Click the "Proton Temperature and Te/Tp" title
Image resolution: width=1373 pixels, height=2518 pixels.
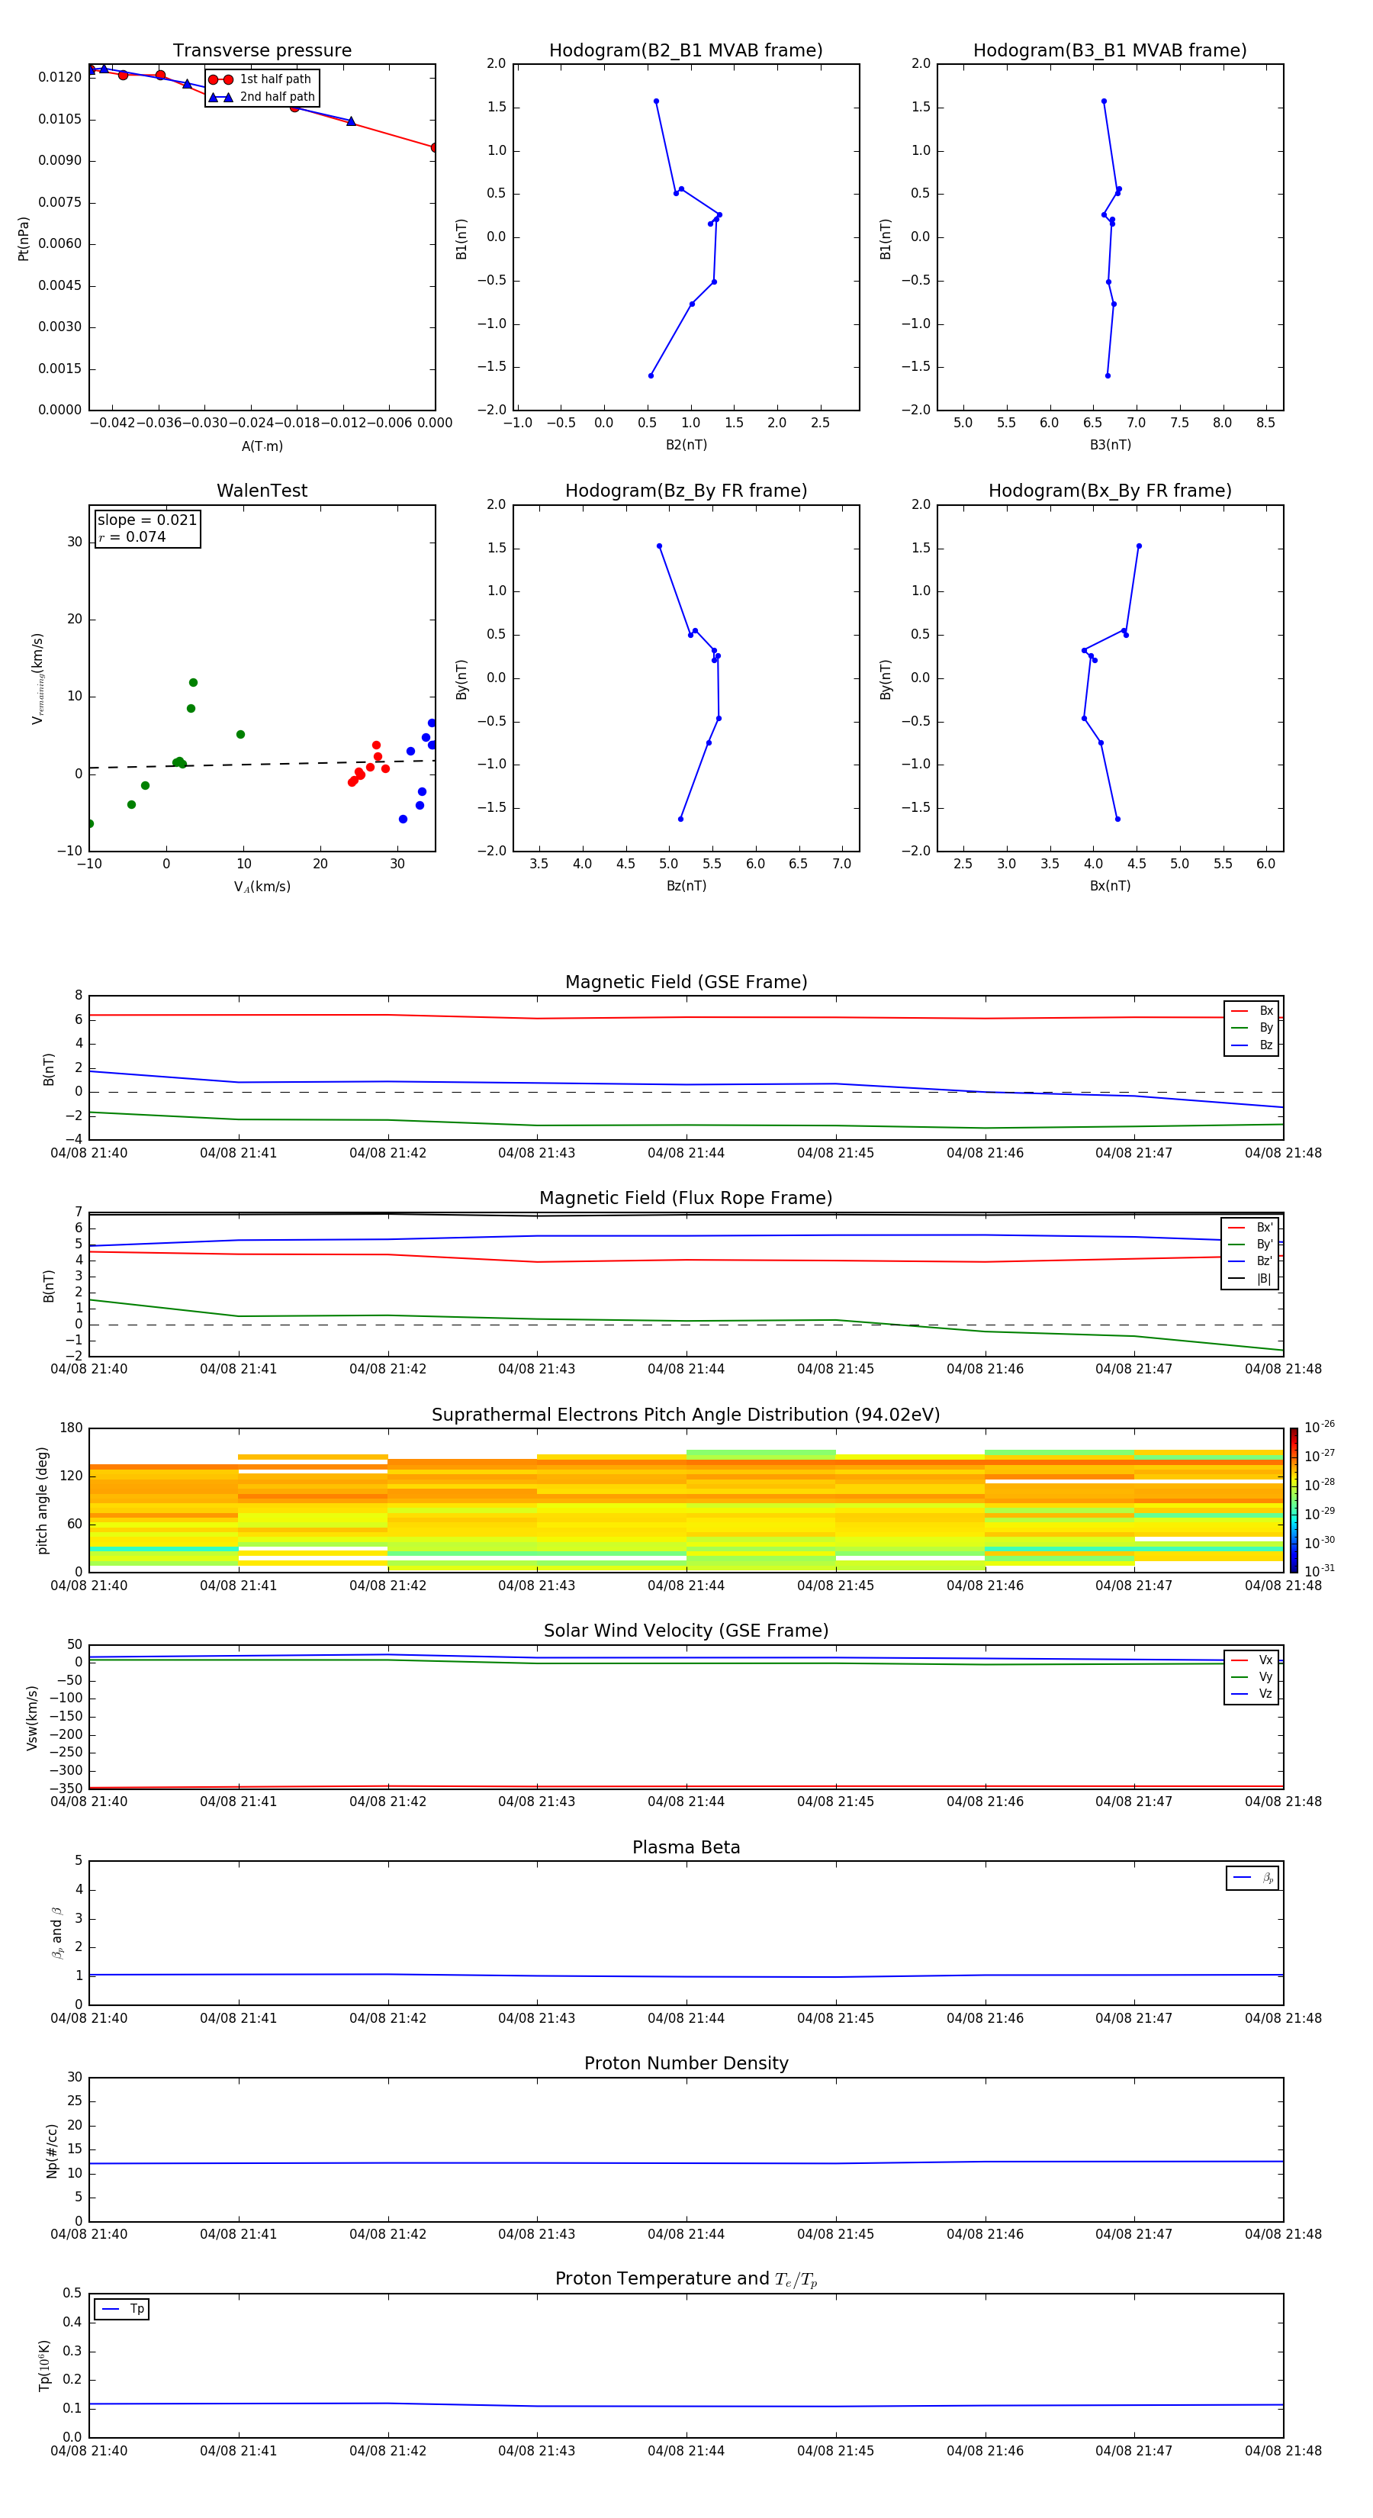click(686, 2279)
